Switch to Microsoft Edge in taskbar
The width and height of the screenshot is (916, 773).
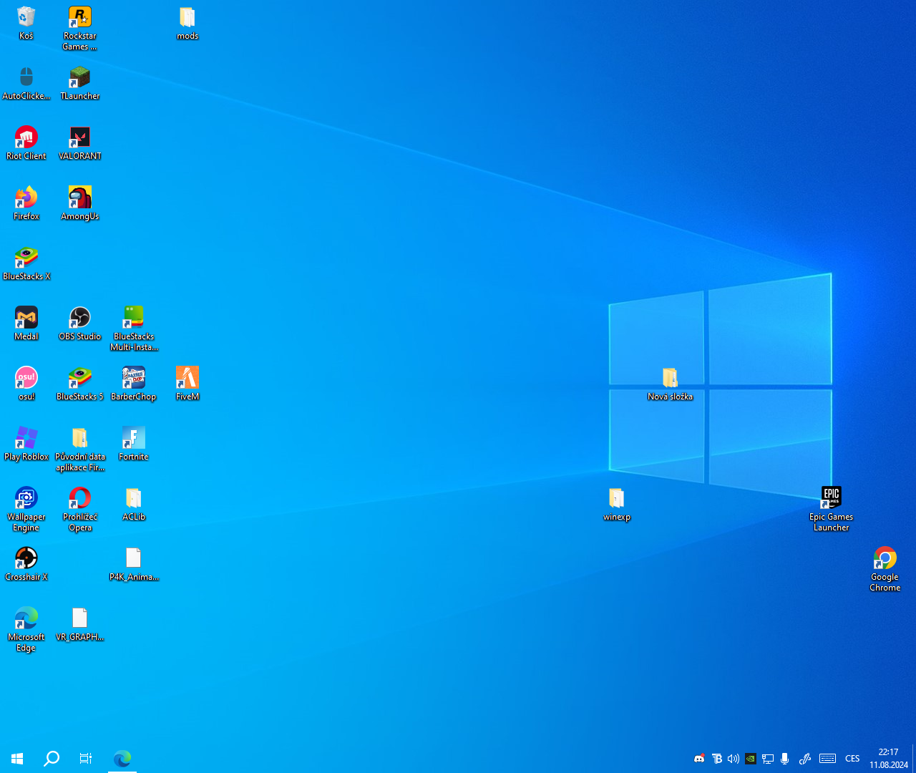122,758
